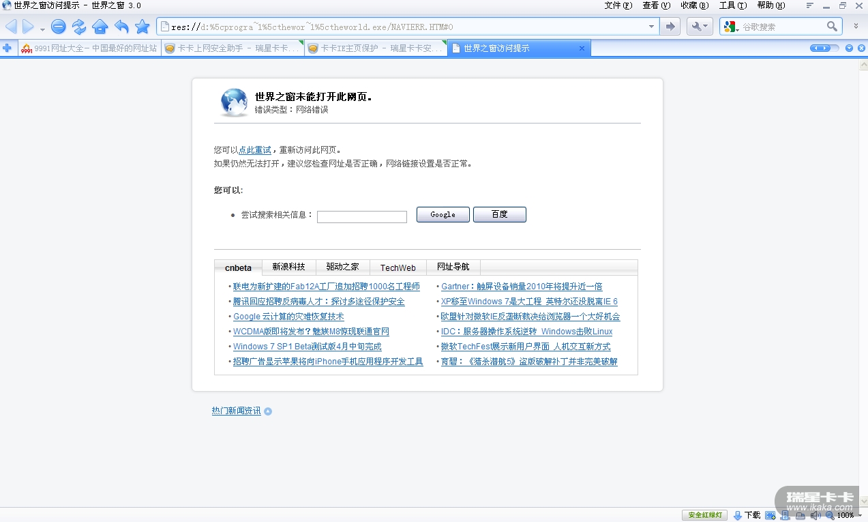Click the Go arrow button beside address bar
Screen dimensions: 868x522
click(x=670, y=27)
